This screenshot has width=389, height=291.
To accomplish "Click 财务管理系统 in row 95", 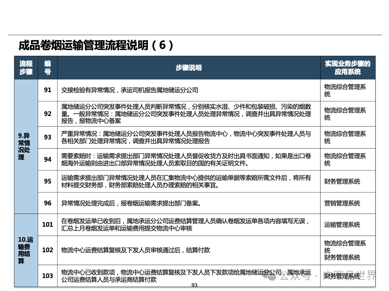I will pyautogui.click(x=342, y=181).
